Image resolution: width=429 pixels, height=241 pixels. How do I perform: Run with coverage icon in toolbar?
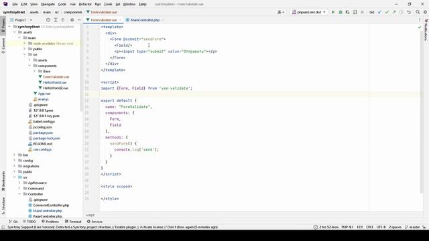coord(347,12)
